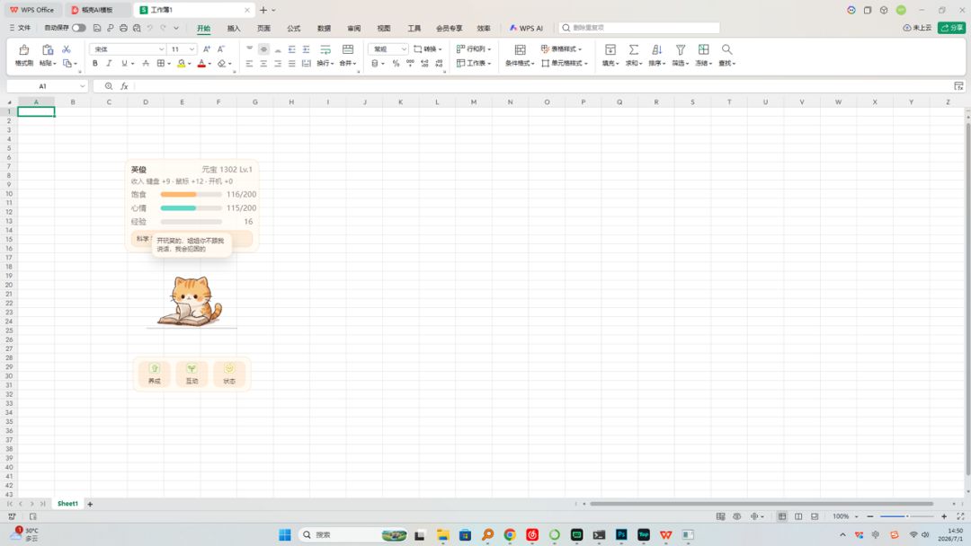Viewport: 971px width, 546px height.
Task: Save the workbook with save icon
Action: 96,28
